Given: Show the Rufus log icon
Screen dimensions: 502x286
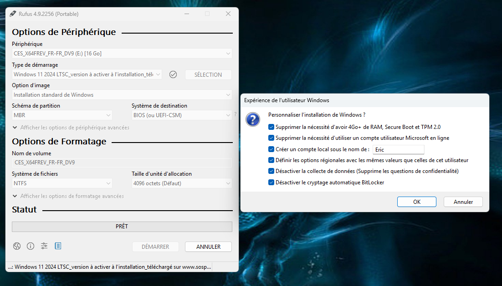Looking at the screenshot, I should pos(58,246).
